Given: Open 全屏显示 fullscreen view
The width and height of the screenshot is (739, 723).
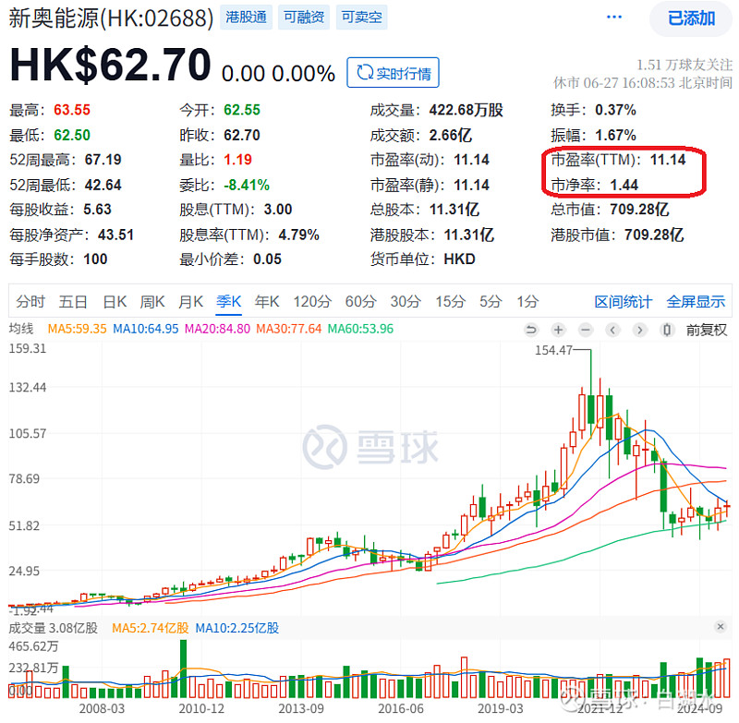Looking at the screenshot, I should (x=696, y=302).
